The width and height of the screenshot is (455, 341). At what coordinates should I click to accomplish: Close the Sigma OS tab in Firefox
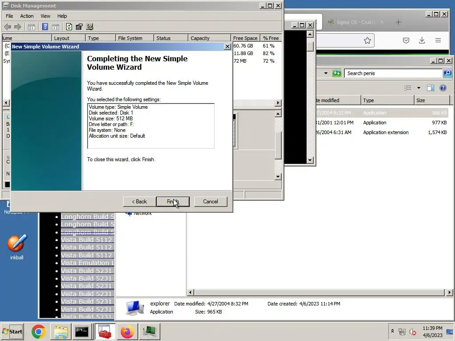coord(382,22)
